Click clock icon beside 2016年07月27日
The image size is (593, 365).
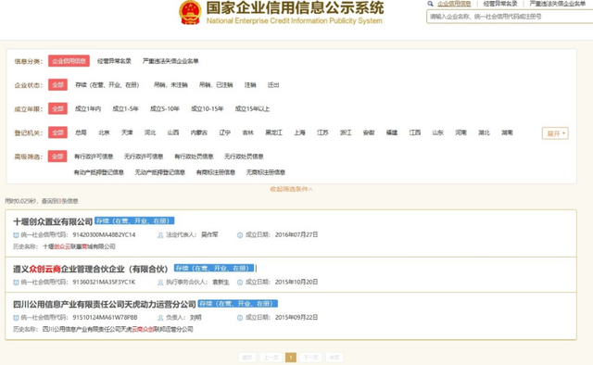[240, 235]
